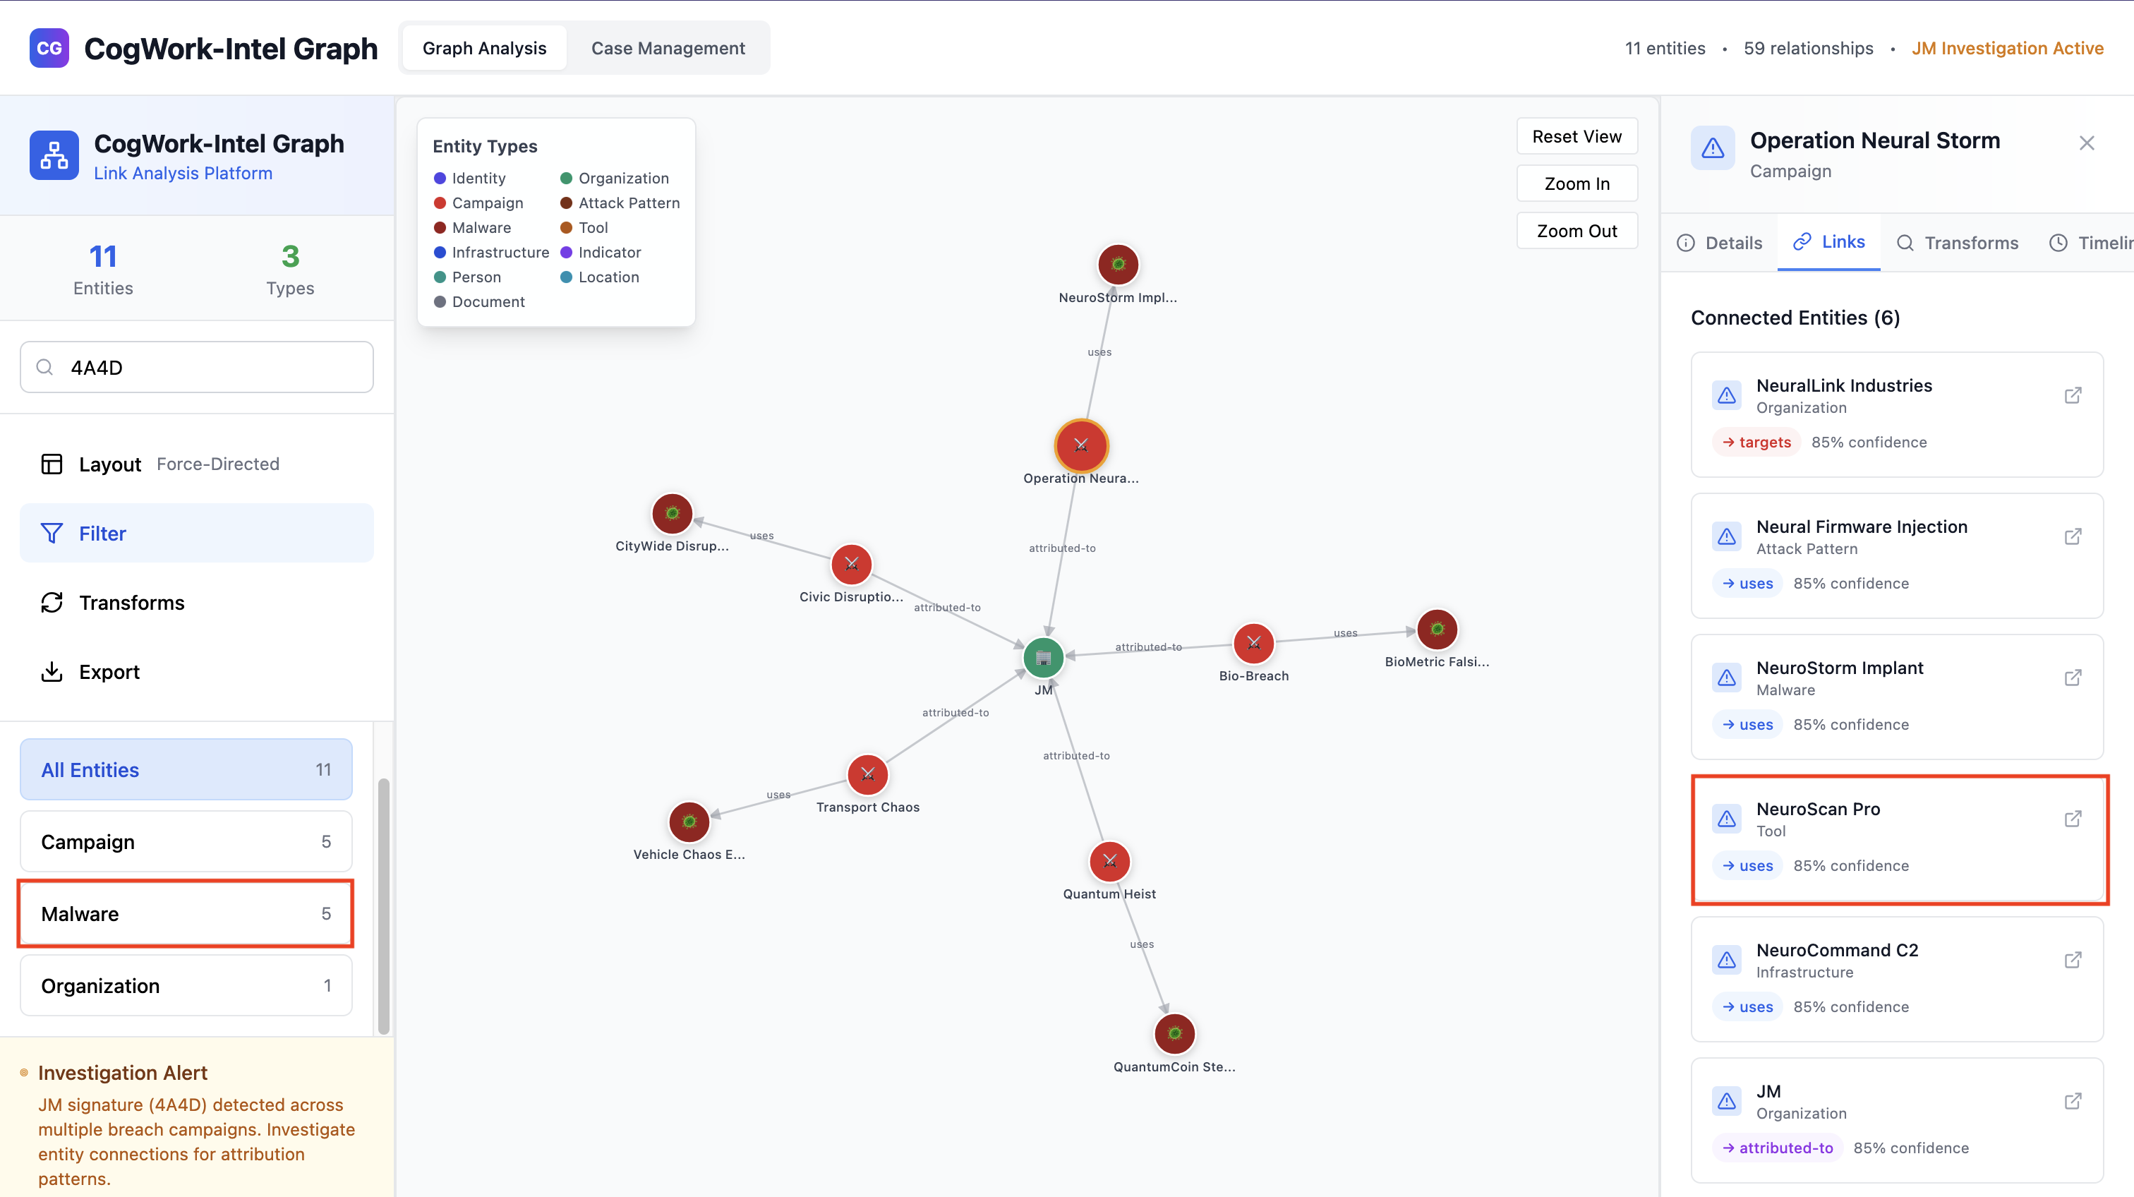Open external link for NeuroCommand C2
This screenshot has width=2134, height=1197.
click(x=2073, y=960)
